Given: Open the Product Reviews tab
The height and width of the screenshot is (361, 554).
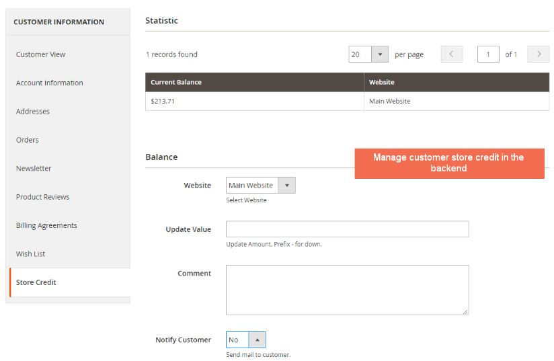Looking at the screenshot, I should pyautogui.click(x=43, y=197).
